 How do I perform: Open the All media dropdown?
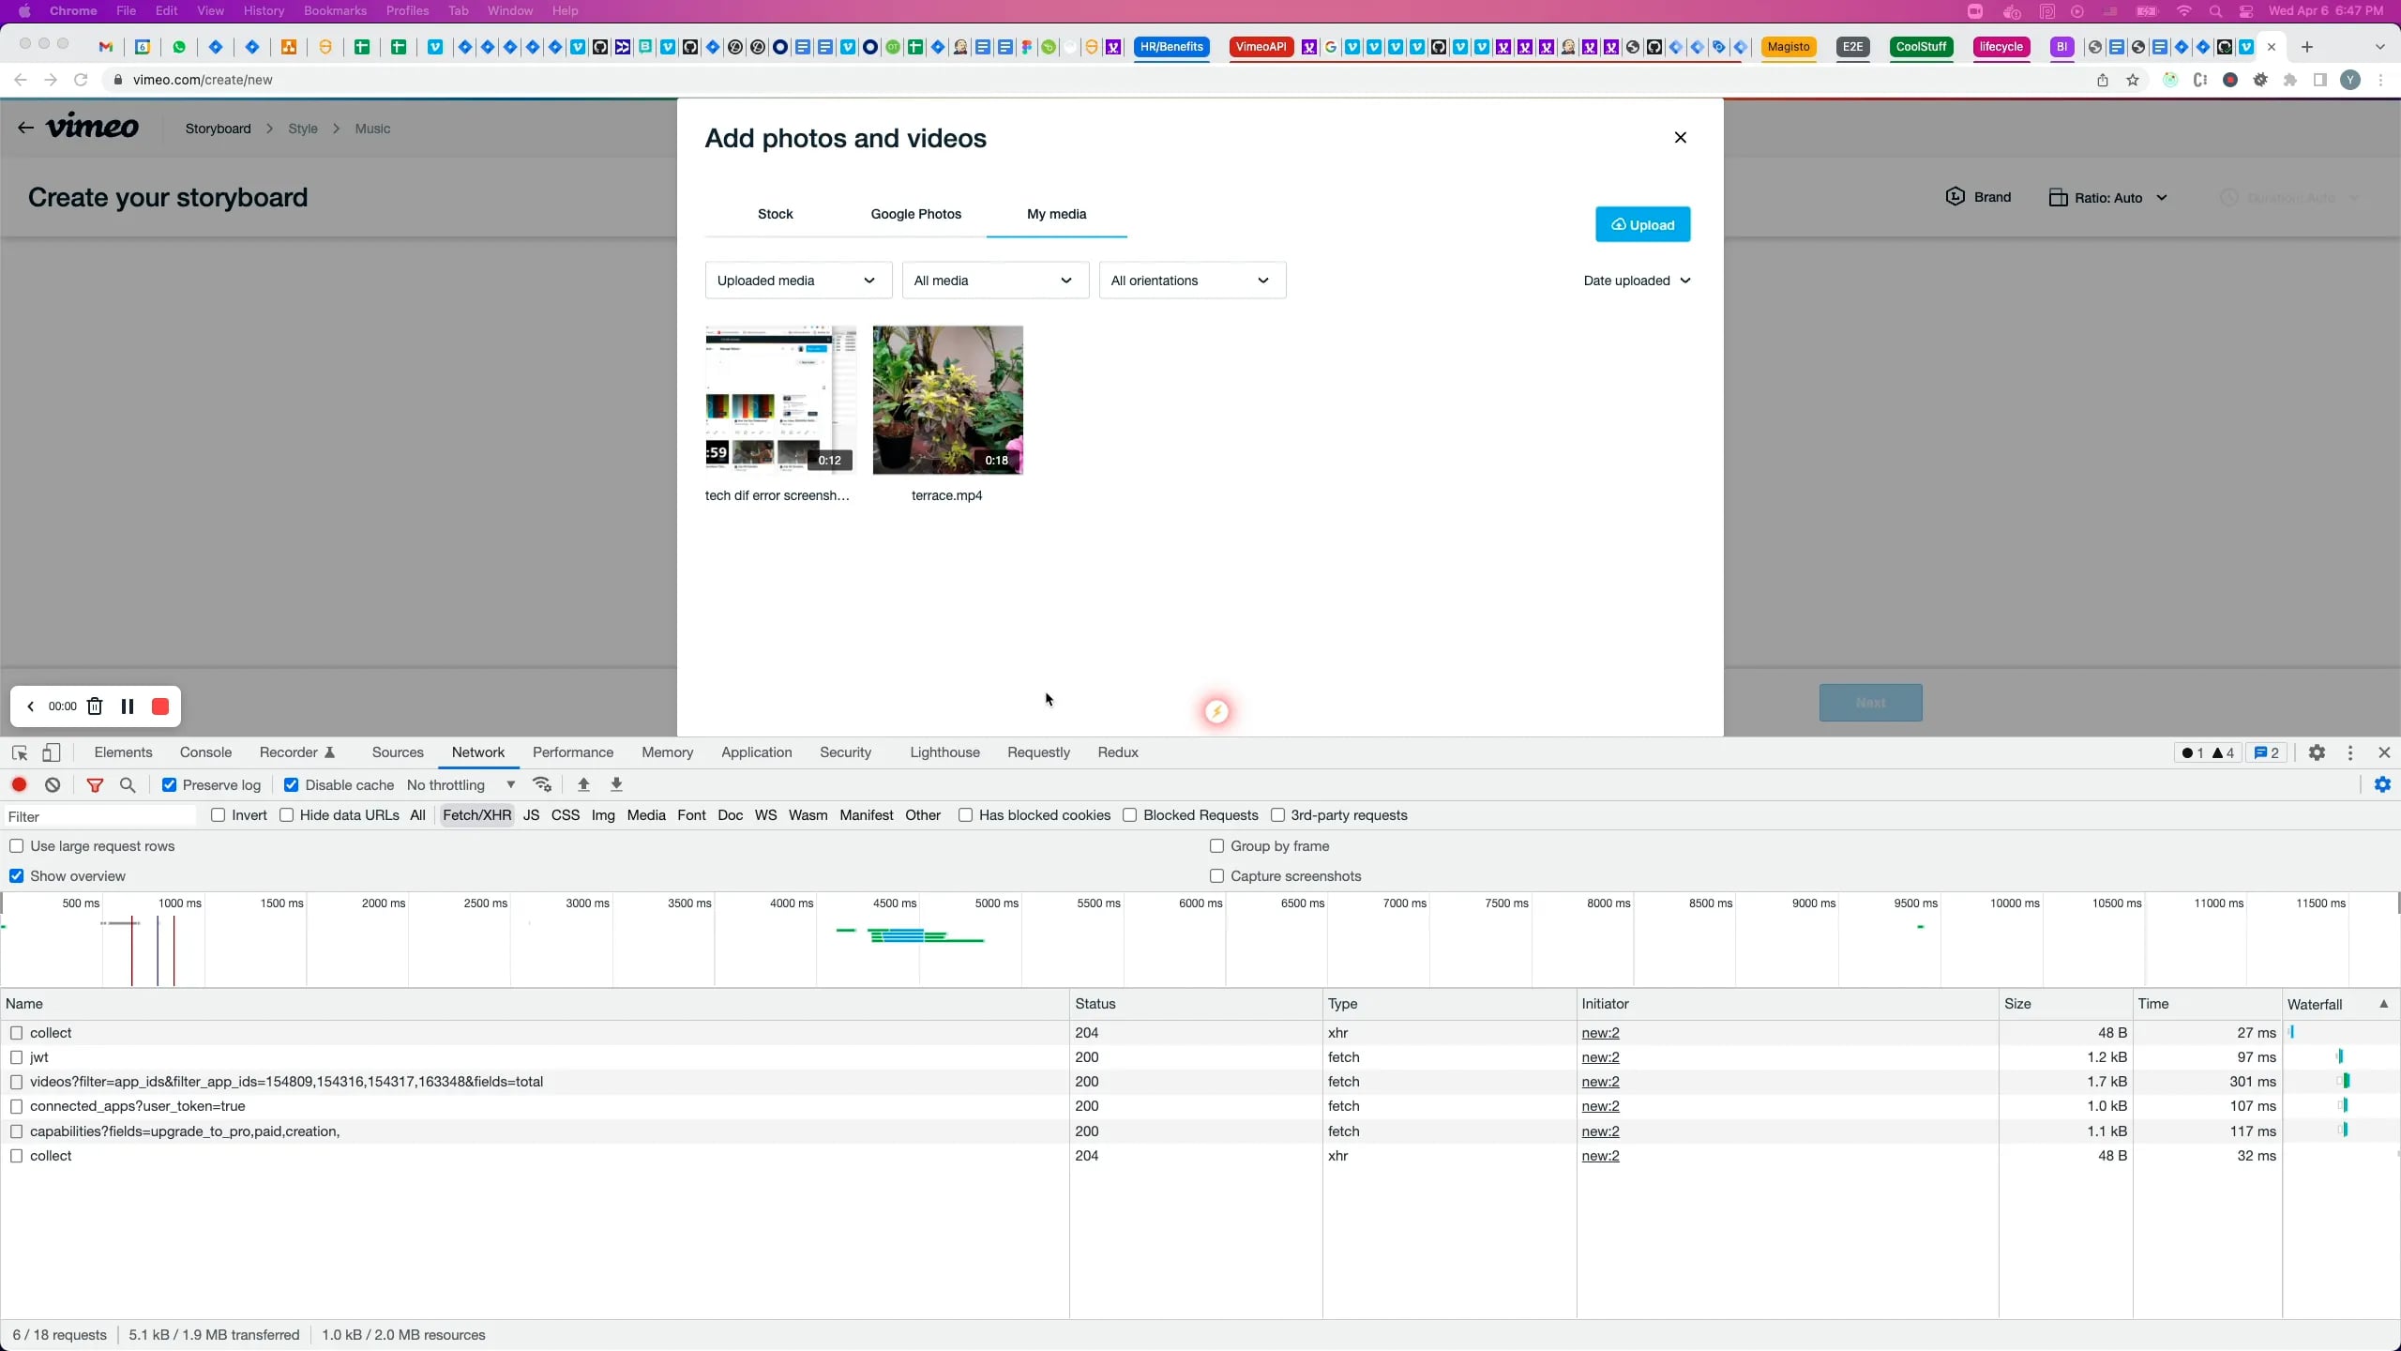pyautogui.click(x=995, y=281)
